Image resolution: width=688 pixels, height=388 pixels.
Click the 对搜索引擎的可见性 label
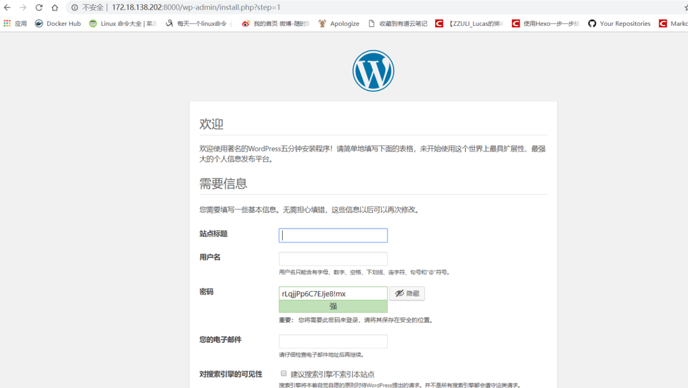pos(231,374)
